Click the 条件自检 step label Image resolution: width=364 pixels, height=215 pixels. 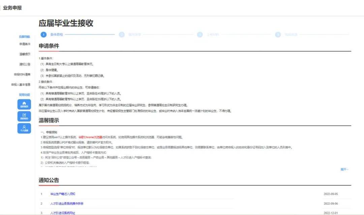coord(57,35)
